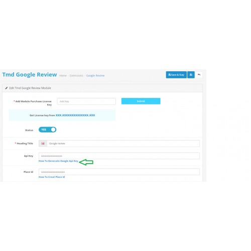Click the green arrow pointing to Api Key link
This screenshot has height=251, width=251.
point(86,162)
